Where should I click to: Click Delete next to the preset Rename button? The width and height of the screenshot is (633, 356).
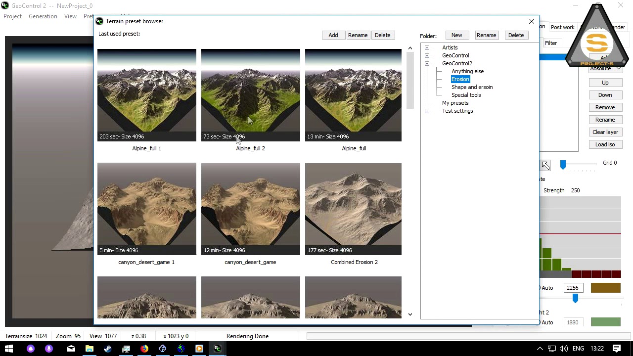click(x=382, y=35)
